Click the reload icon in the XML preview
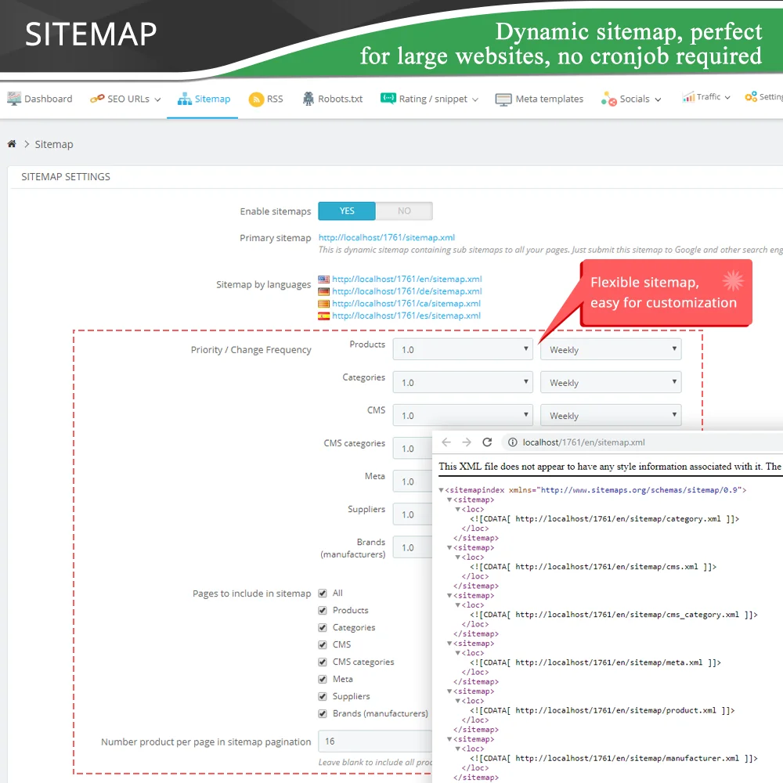 487,442
